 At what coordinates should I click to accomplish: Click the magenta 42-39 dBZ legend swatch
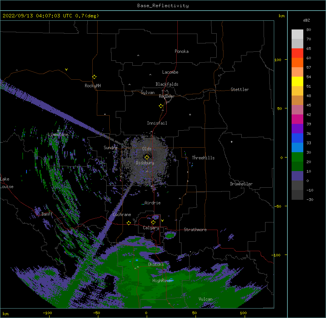[297, 119]
